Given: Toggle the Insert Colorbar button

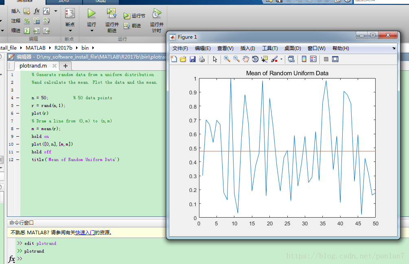Looking at the screenshot, I should coord(304,59).
